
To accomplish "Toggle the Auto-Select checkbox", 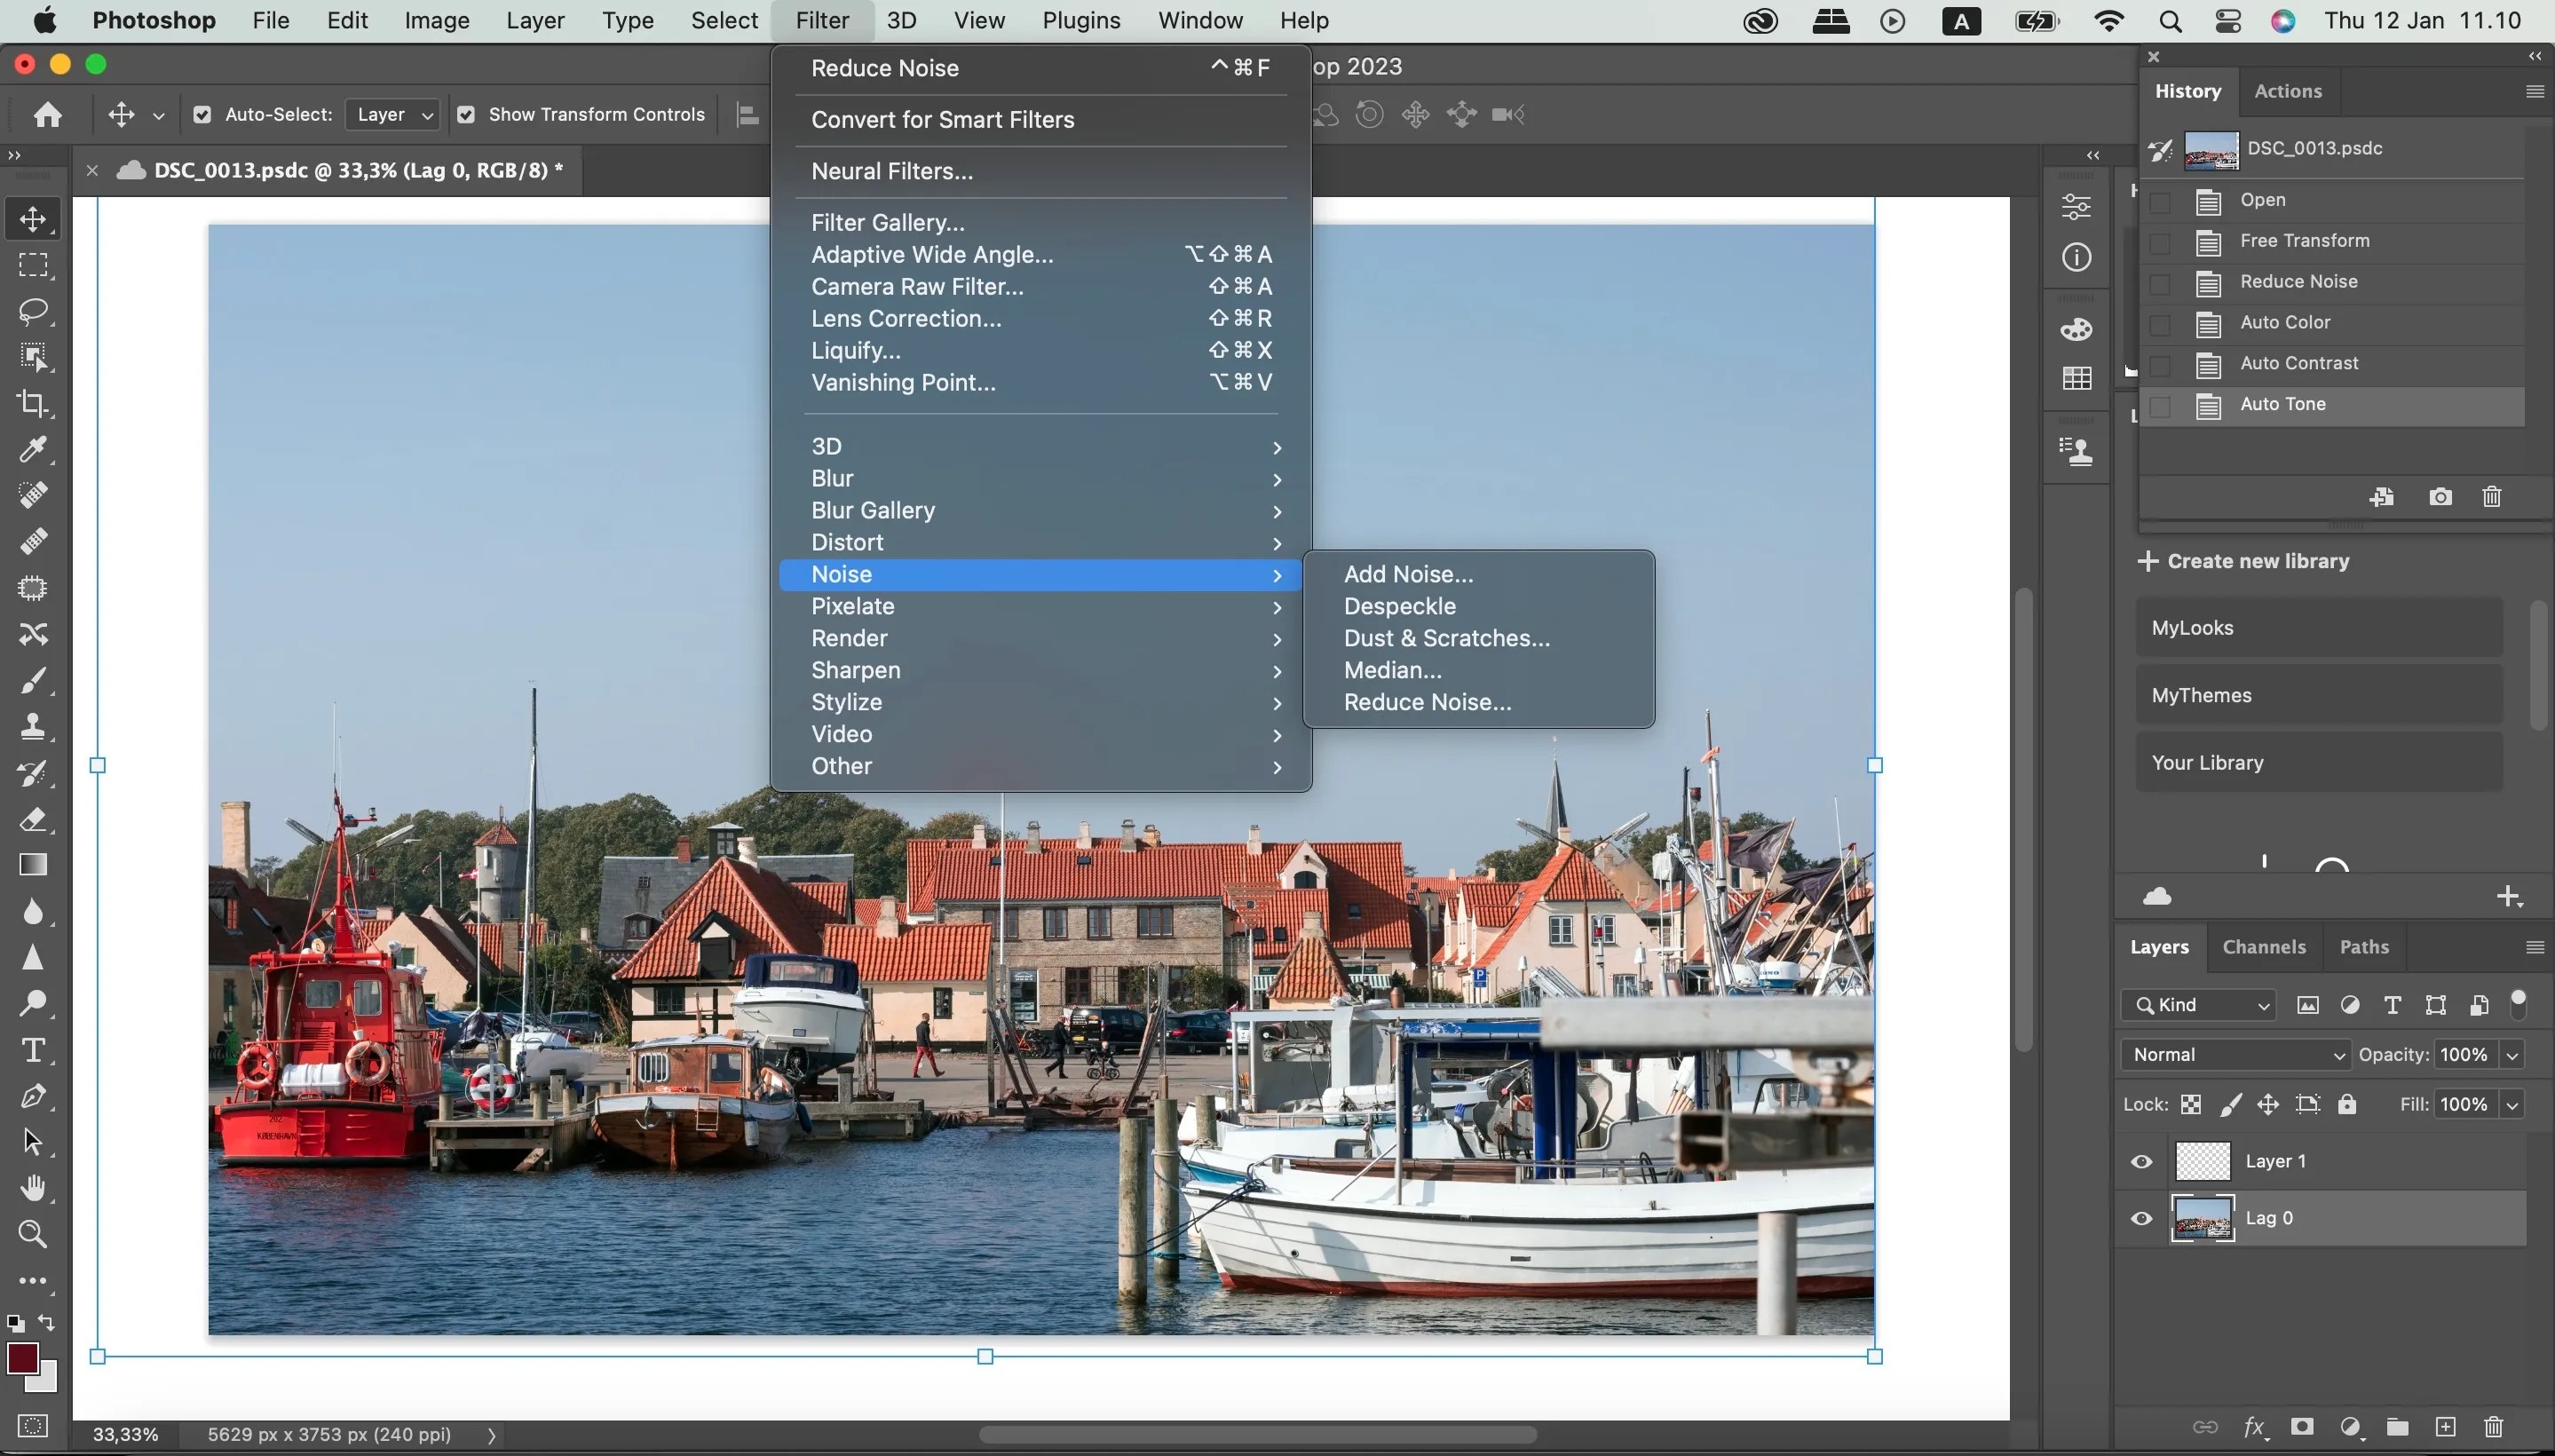I will [x=203, y=114].
